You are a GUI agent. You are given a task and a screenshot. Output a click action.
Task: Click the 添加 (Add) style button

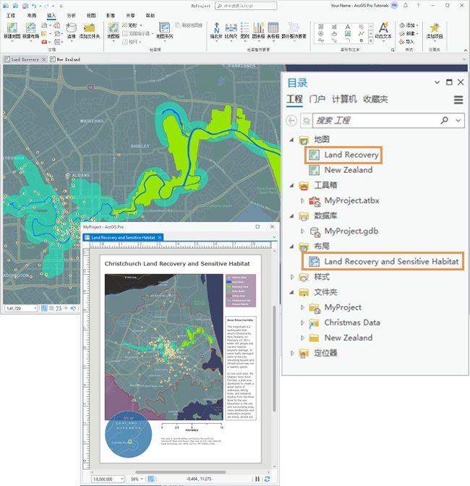409,25
